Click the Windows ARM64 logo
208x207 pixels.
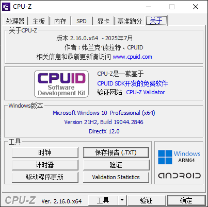click(179, 157)
